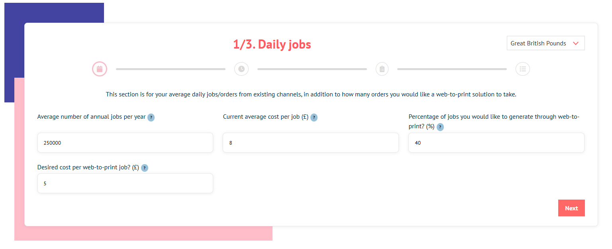Viewport: 612px width, 249px height.
Task: Click the clipboard step icon
Action: tap(382, 69)
